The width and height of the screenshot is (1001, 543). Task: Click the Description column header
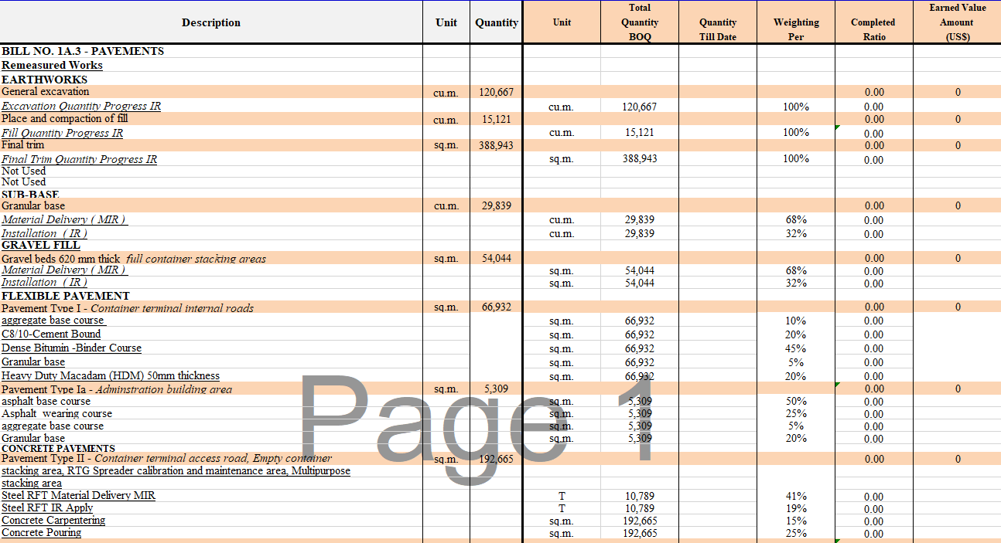(211, 22)
